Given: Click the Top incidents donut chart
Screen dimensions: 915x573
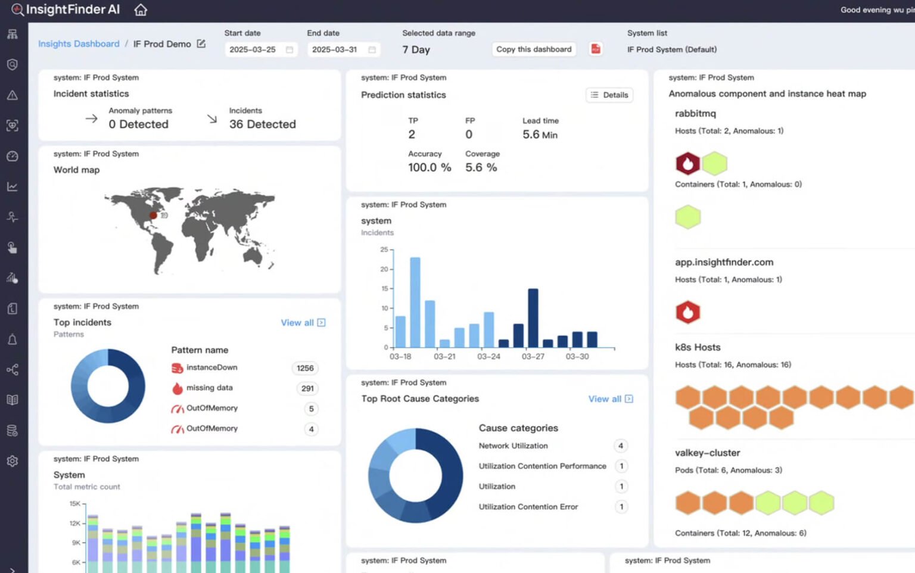Looking at the screenshot, I should pyautogui.click(x=108, y=386).
